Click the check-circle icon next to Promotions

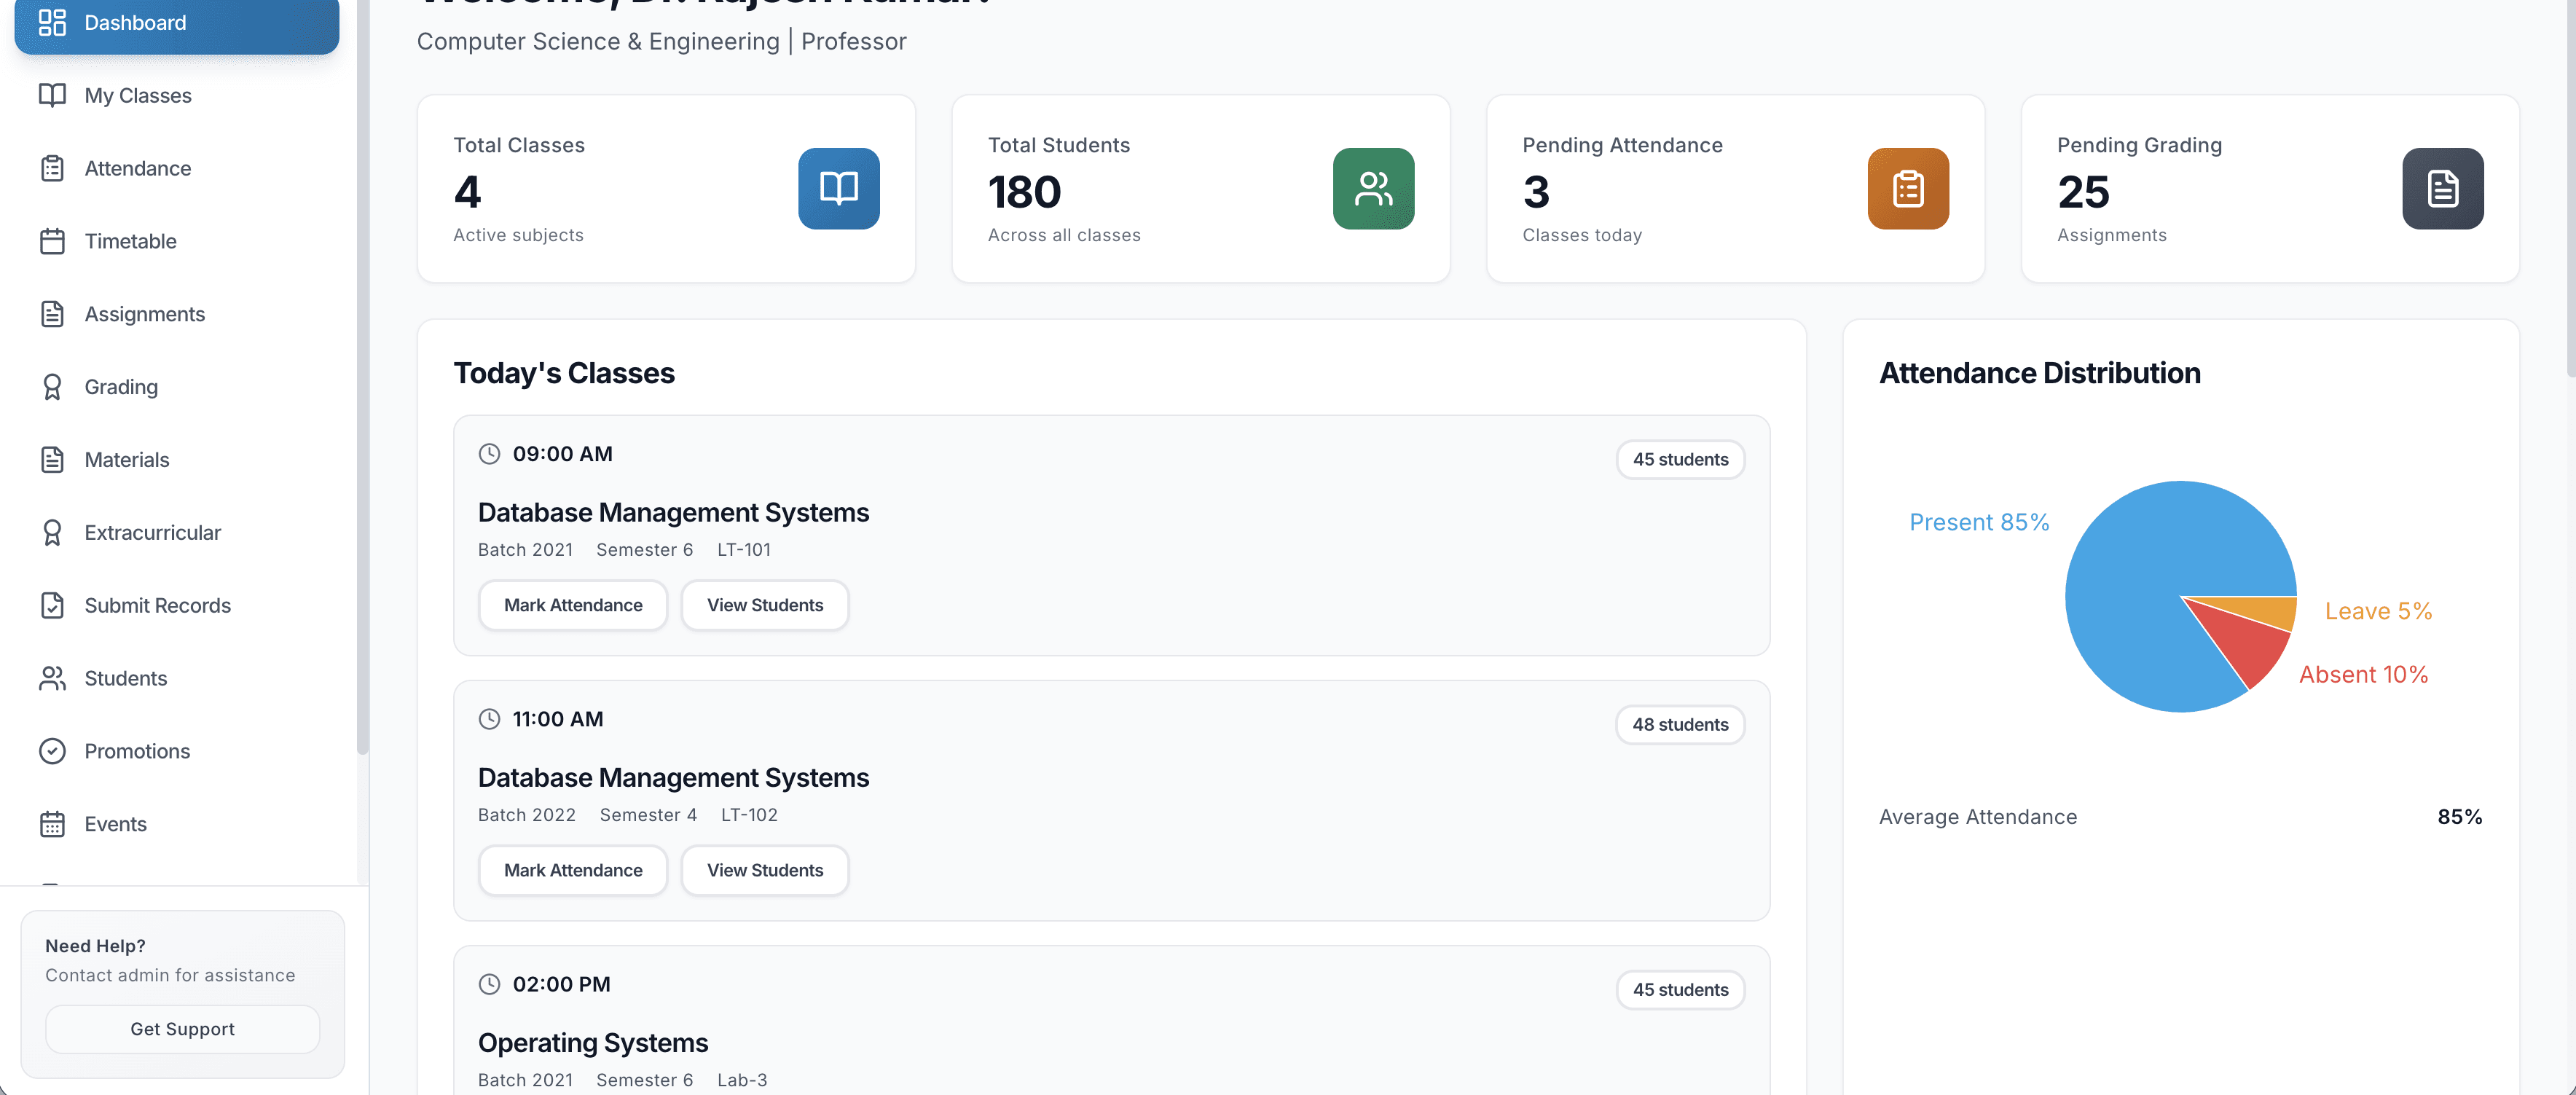click(52, 751)
